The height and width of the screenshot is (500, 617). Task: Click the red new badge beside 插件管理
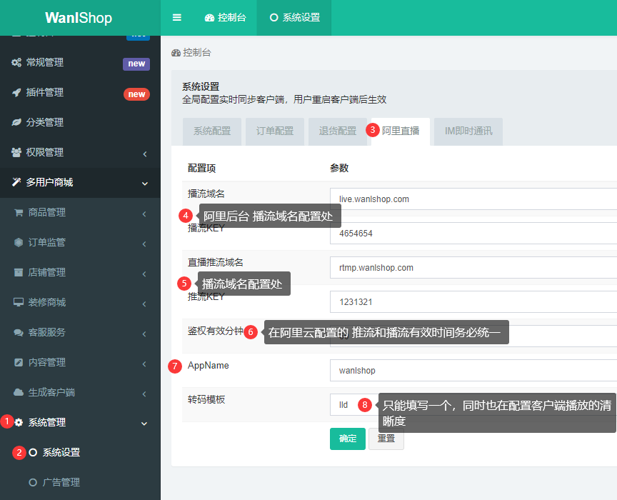(136, 94)
